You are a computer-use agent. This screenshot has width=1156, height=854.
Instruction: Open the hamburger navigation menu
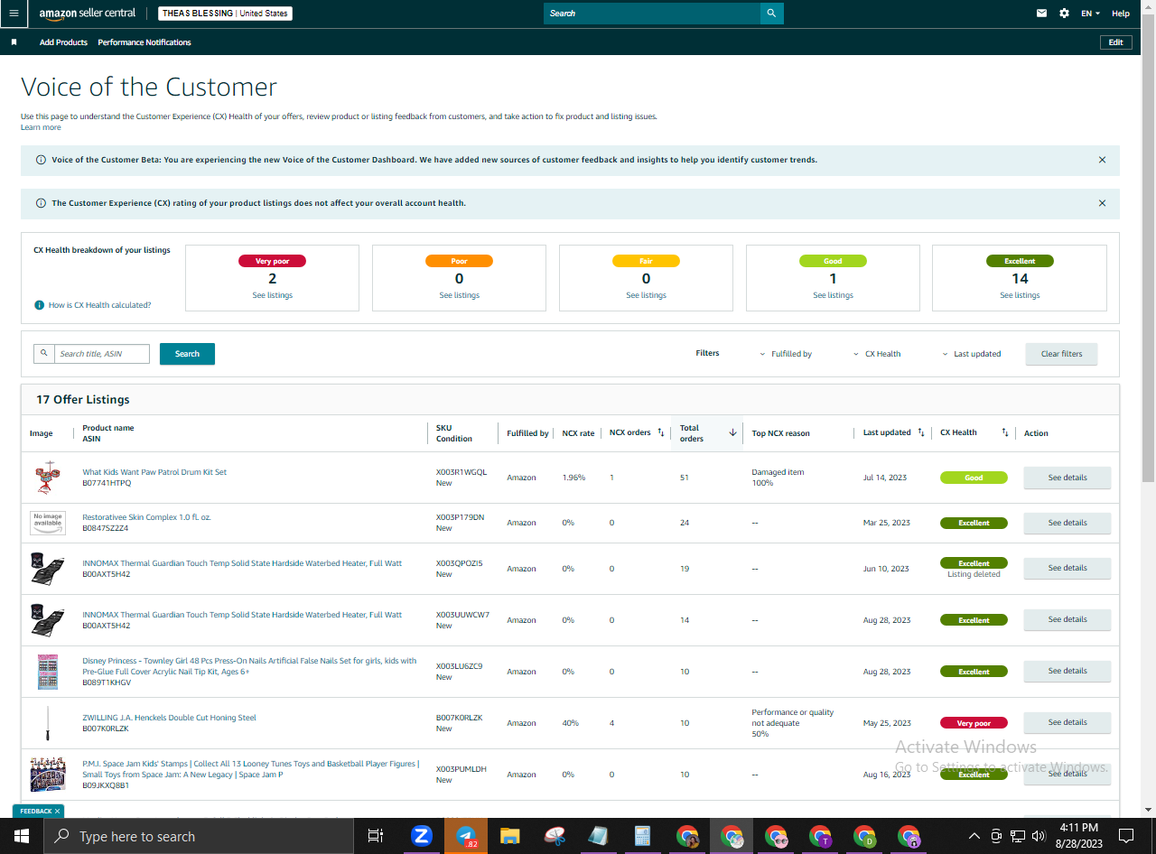click(14, 14)
